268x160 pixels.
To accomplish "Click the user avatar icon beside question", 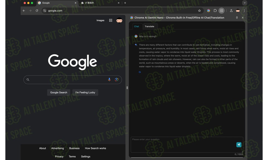I will 136,36.
